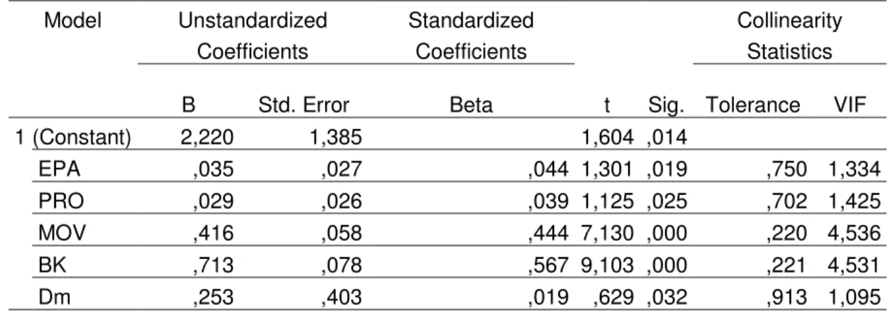Click the Collinearity Statistics header
Screen dimensions: 890x316
pos(789,36)
